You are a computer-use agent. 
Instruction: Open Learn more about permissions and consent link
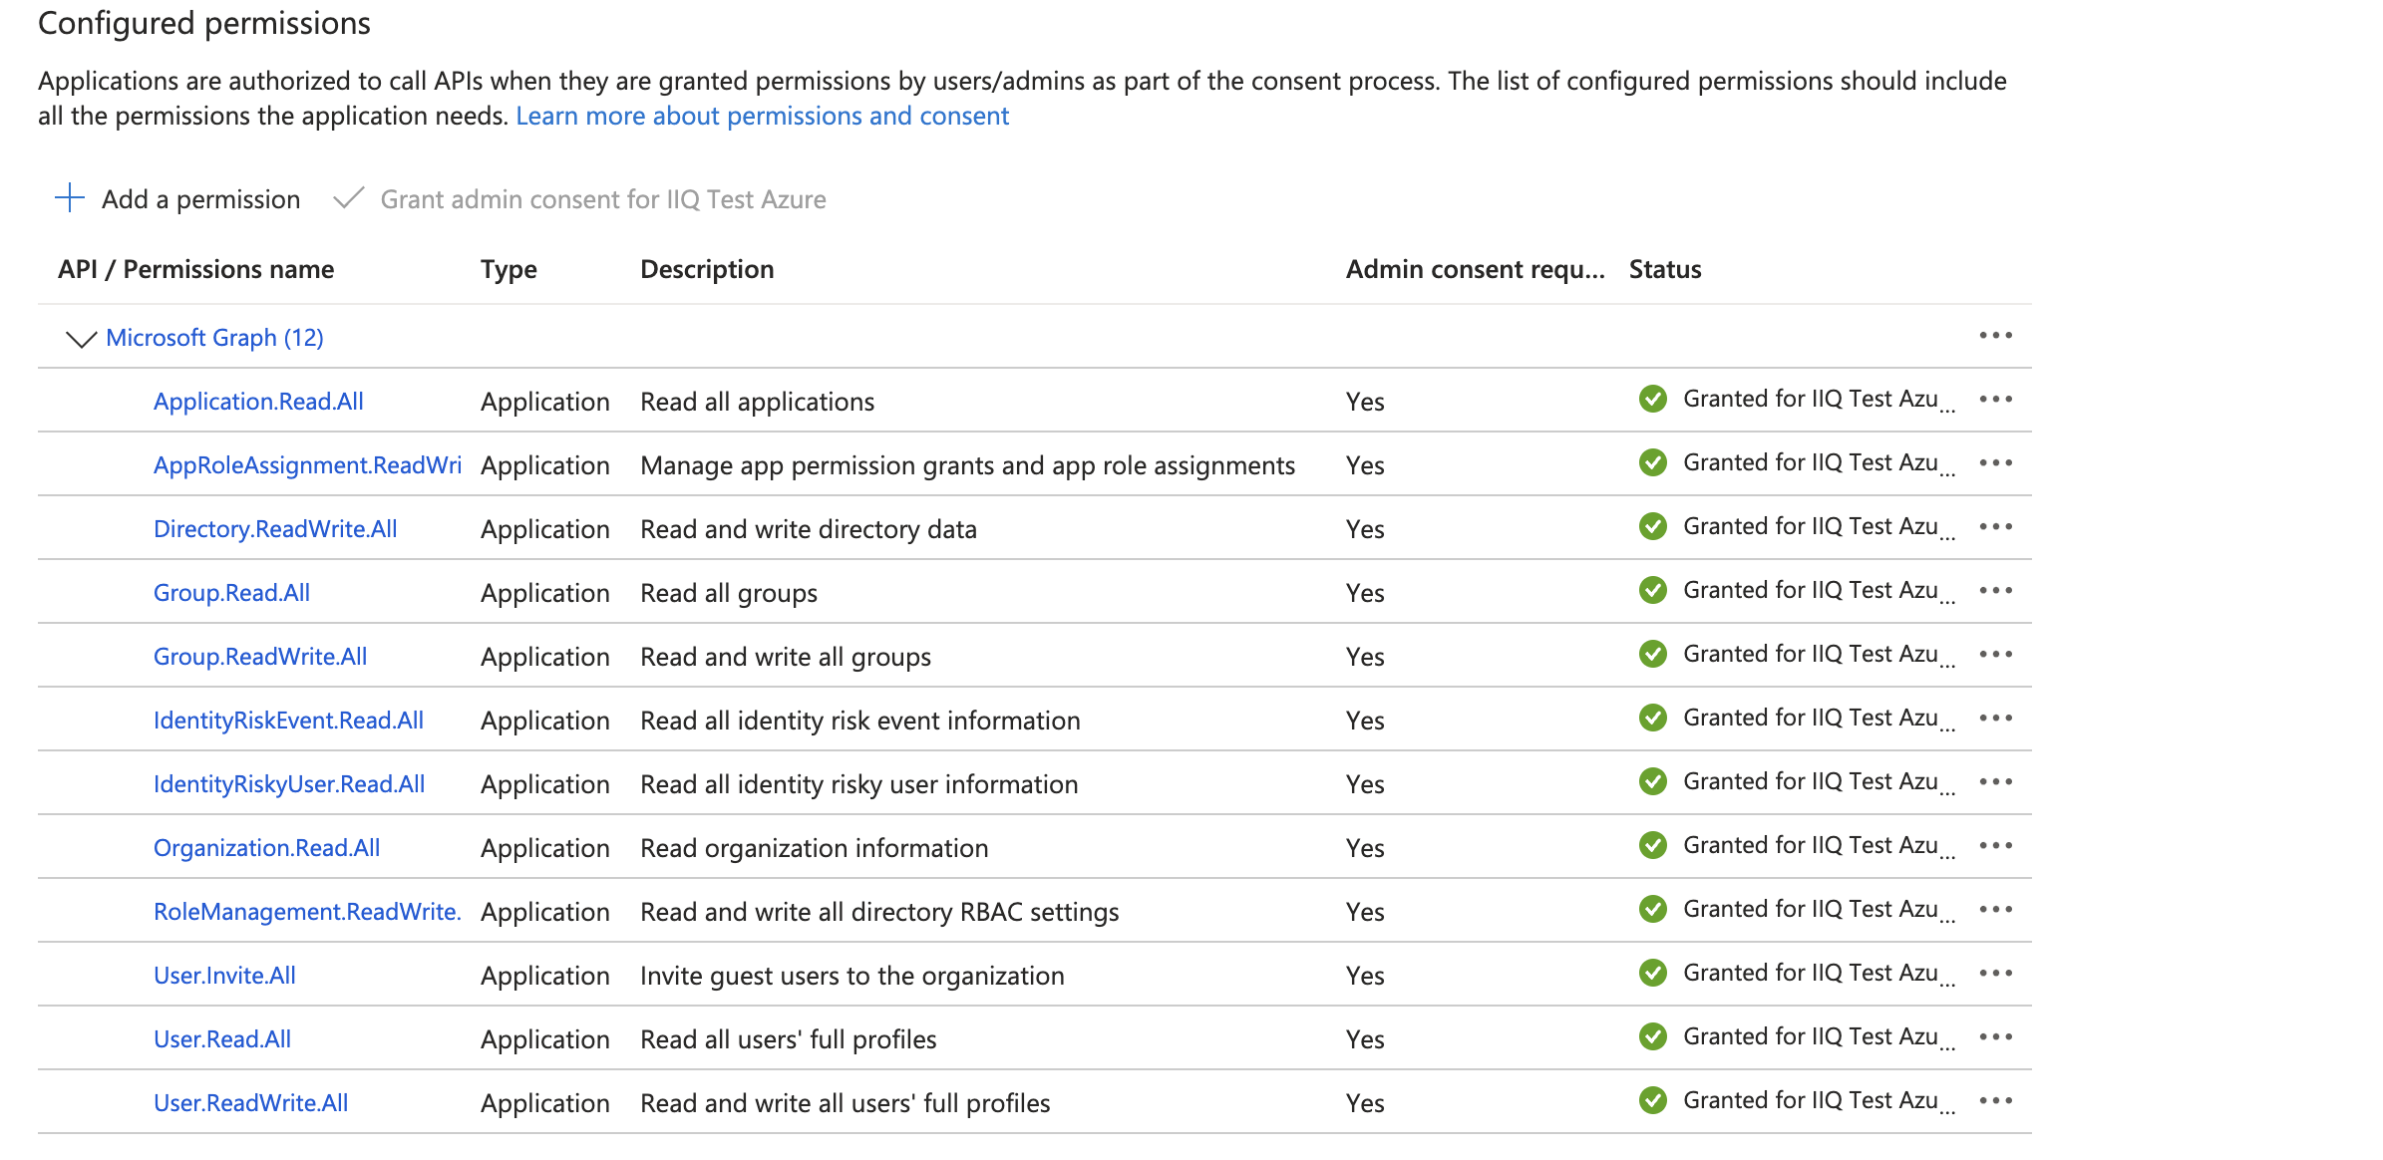[x=762, y=116]
